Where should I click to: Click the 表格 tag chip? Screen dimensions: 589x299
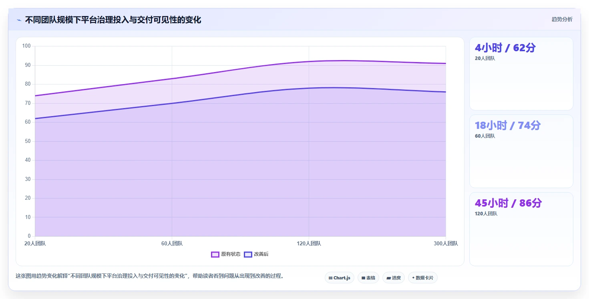[x=368, y=278]
